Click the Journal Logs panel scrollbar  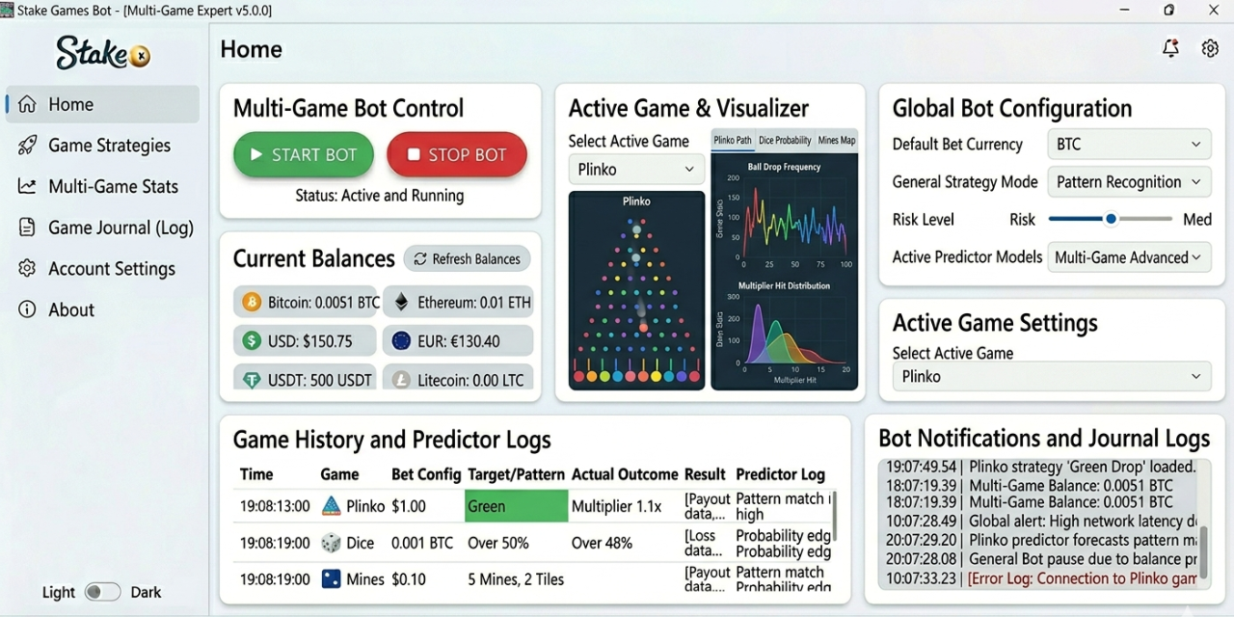pyautogui.click(x=1203, y=551)
